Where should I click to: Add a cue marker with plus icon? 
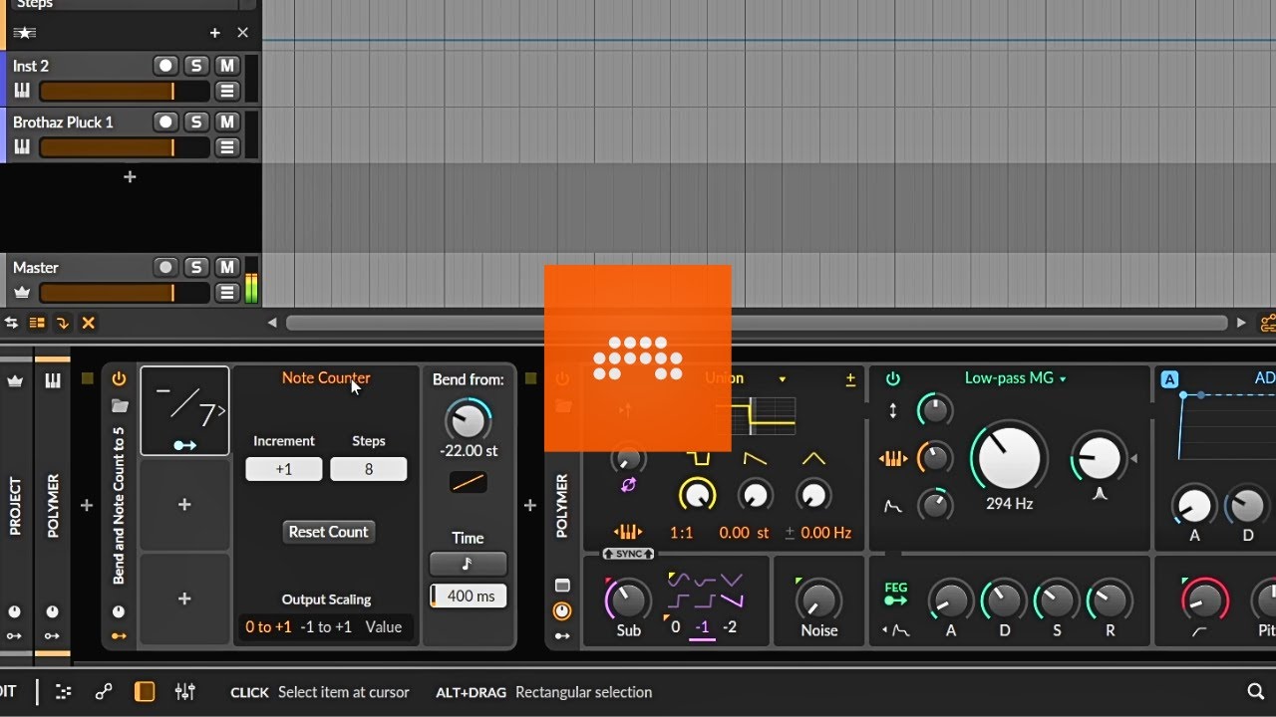point(214,33)
